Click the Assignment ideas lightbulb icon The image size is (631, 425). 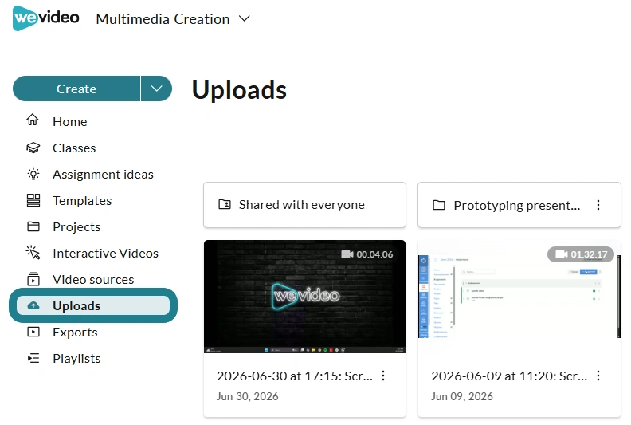33,174
